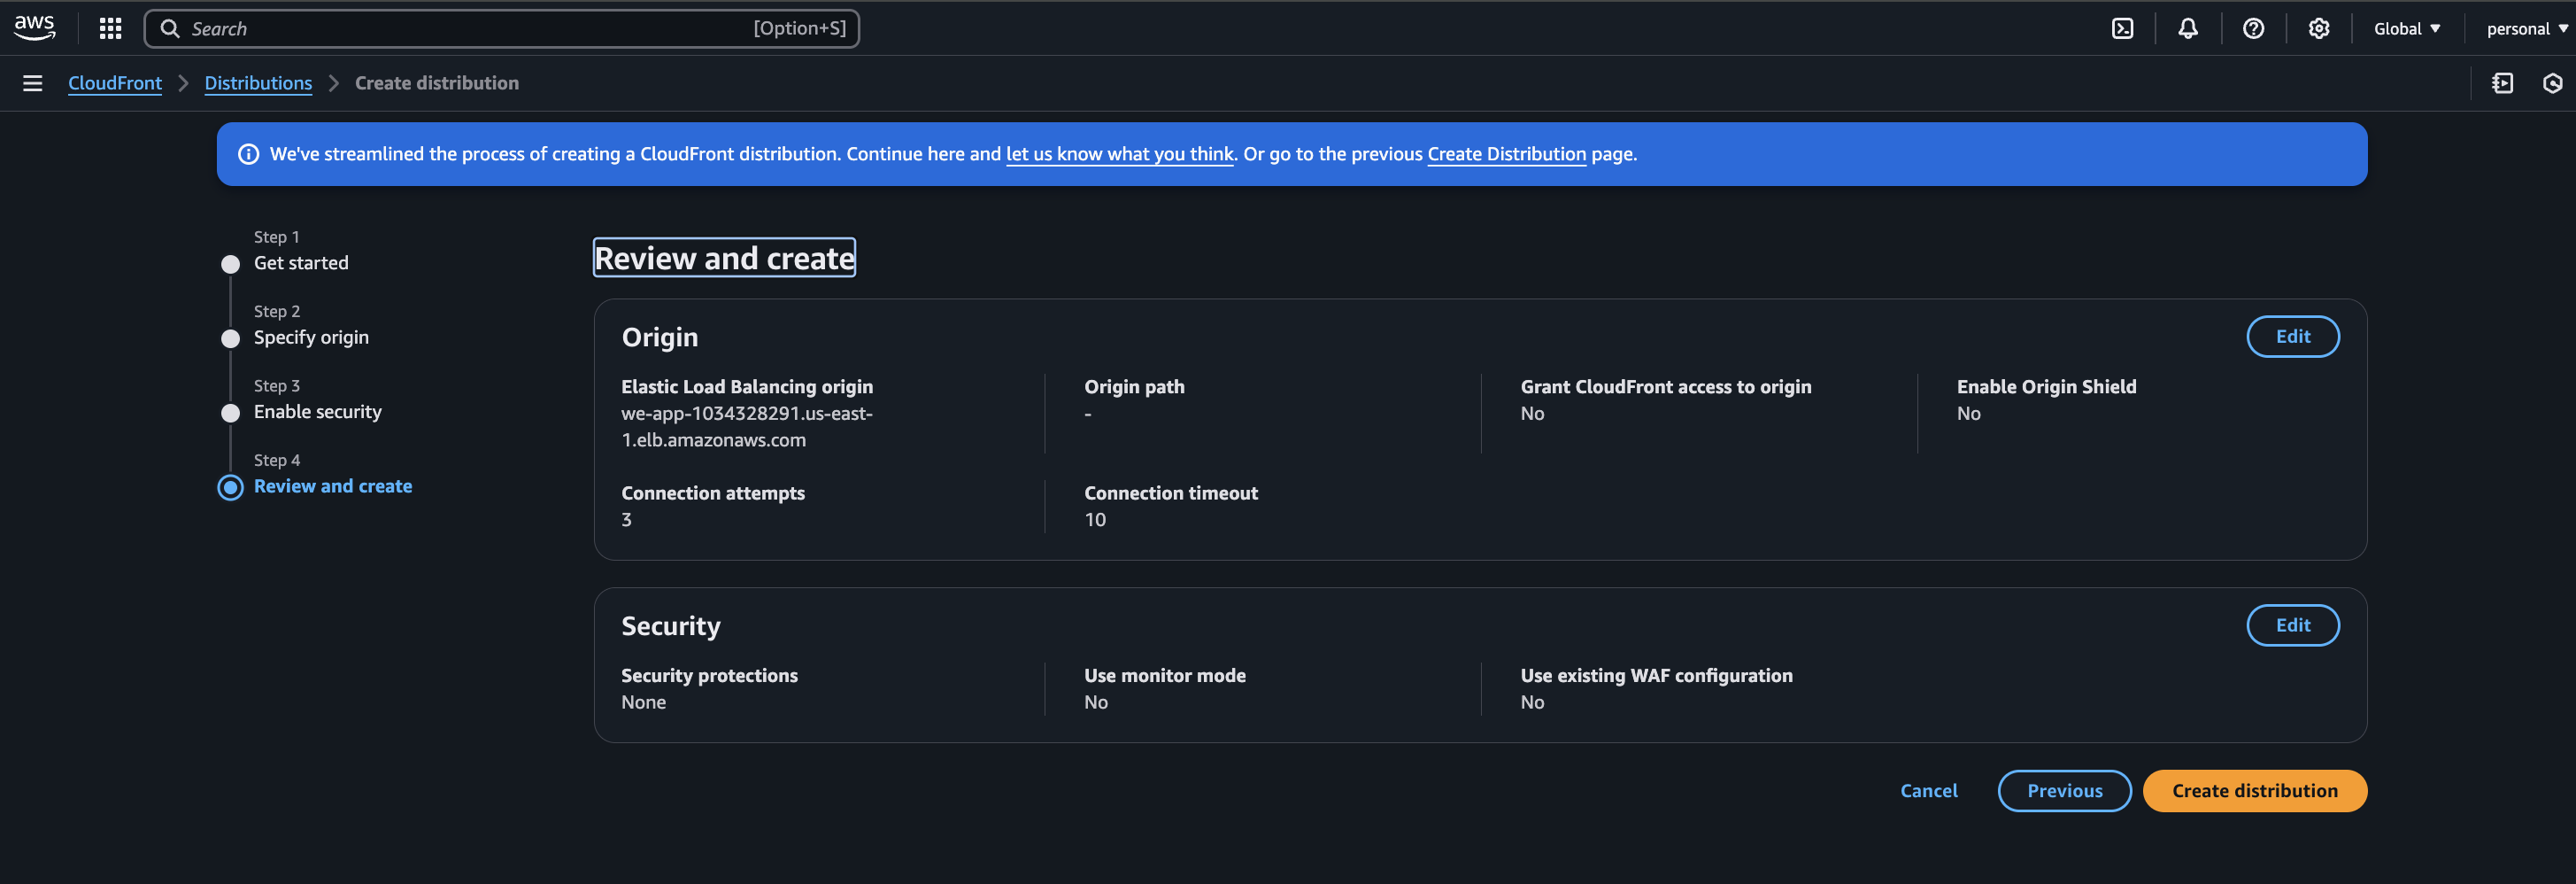Click the Enable Origin Shield label
Image resolution: width=2576 pixels, height=884 pixels.
[x=2046, y=386]
